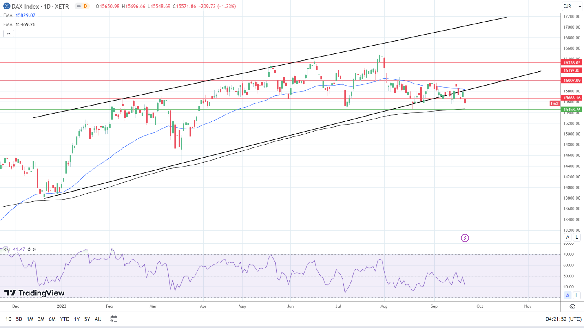The image size is (584, 328).
Task: Select the 6M time range
Action: [x=52, y=319]
